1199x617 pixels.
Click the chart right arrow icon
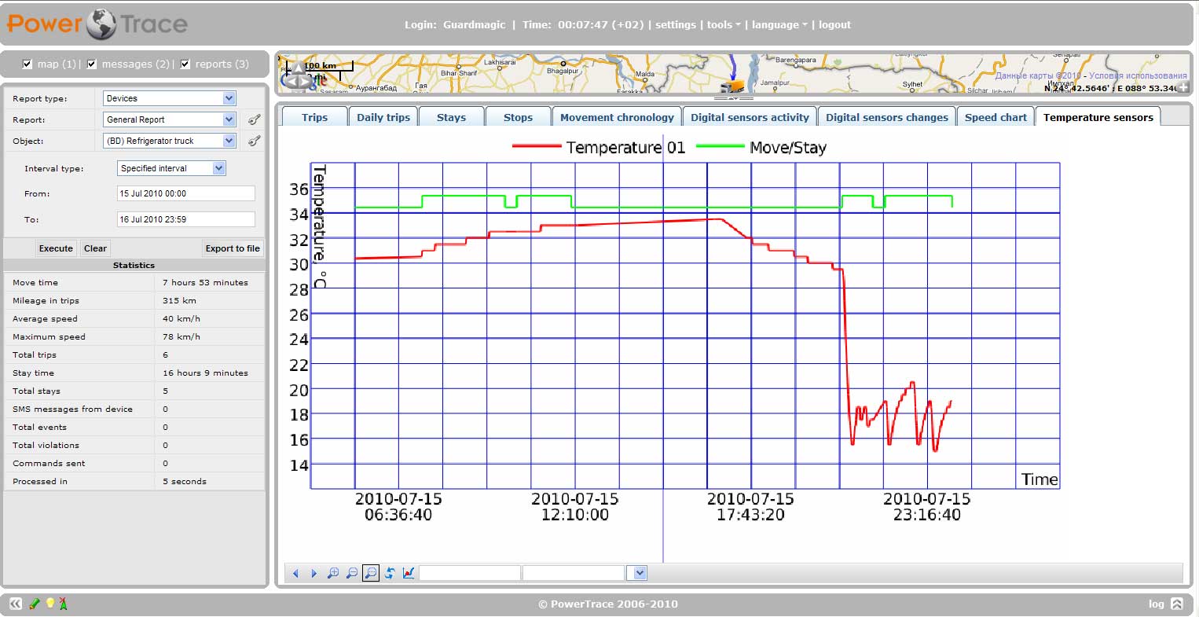314,573
